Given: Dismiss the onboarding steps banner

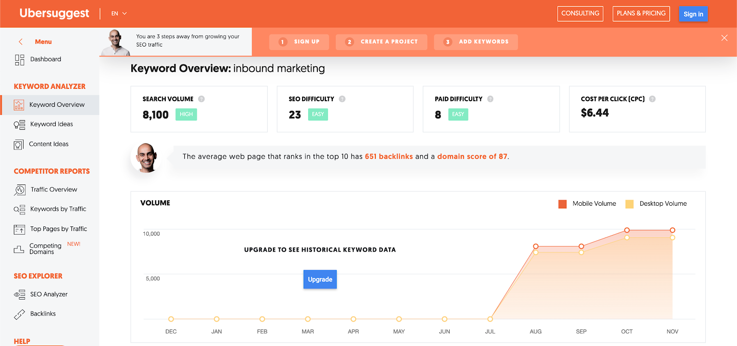Looking at the screenshot, I should point(725,38).
